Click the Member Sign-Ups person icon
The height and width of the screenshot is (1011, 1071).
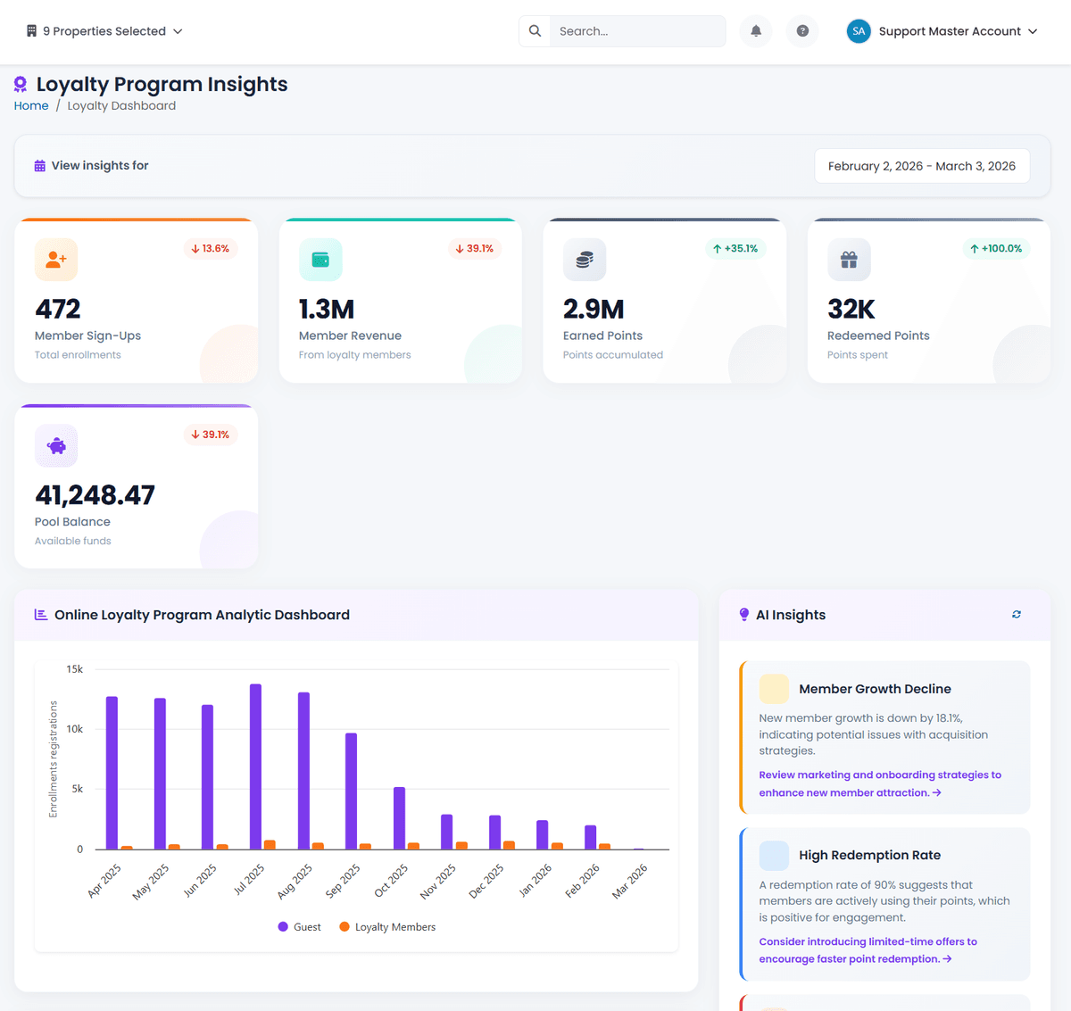55,260
